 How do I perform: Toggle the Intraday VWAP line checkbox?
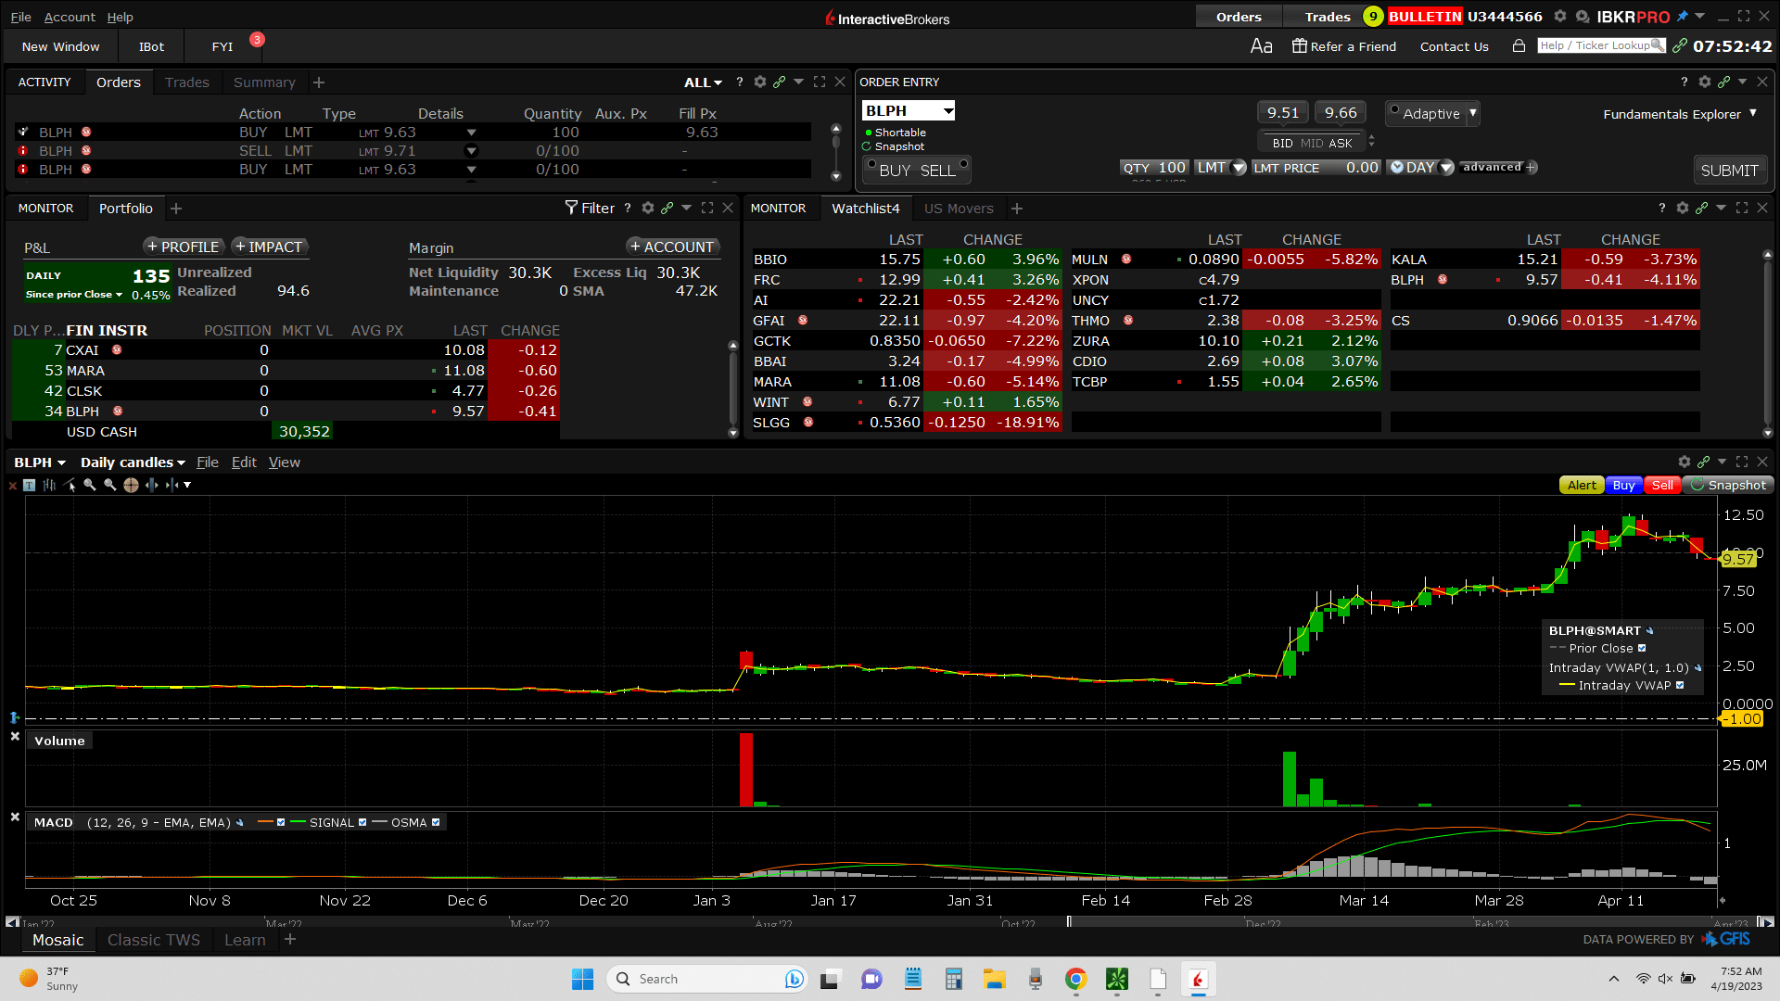tap(1680, 686)
